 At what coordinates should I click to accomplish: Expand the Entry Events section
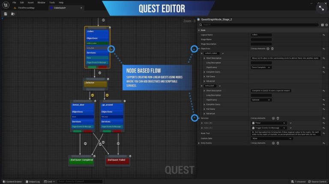(x=199, y=143)
